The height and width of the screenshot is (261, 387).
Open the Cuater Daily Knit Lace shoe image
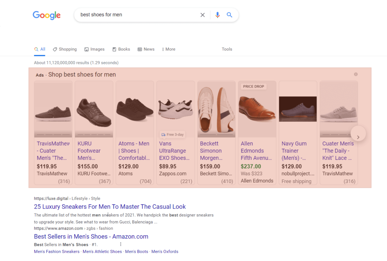pos(339,109)
